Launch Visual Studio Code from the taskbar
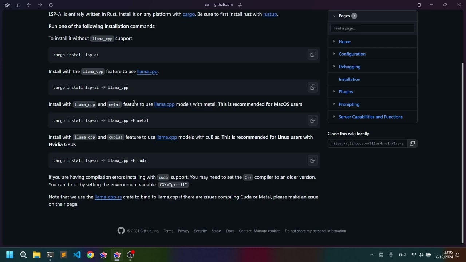 tap(77, 255)
